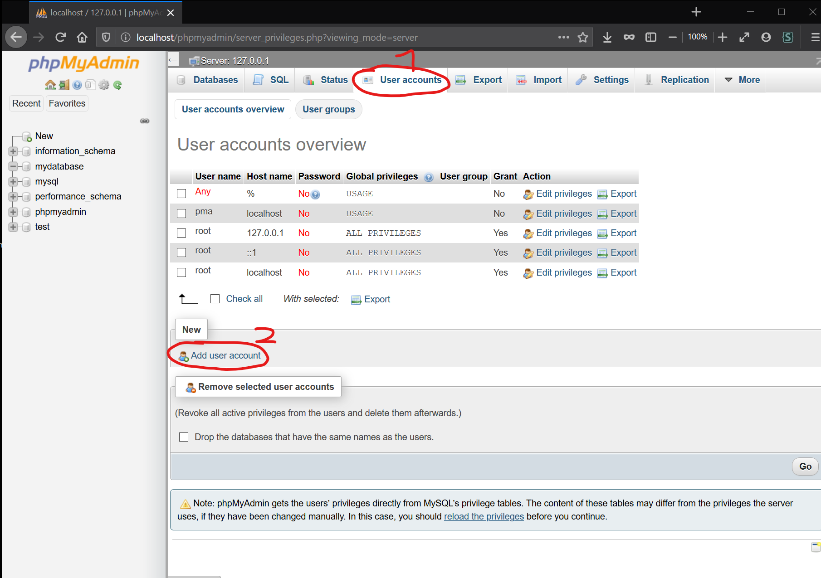
Task: Click the chain link icon in navigation panel
Action: tap(145, 121)
